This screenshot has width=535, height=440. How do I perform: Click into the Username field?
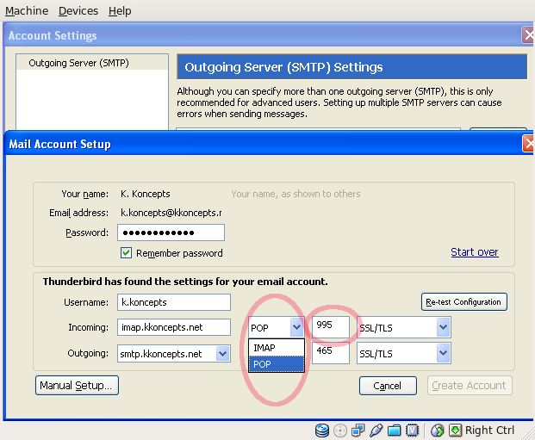click(174, 302)
